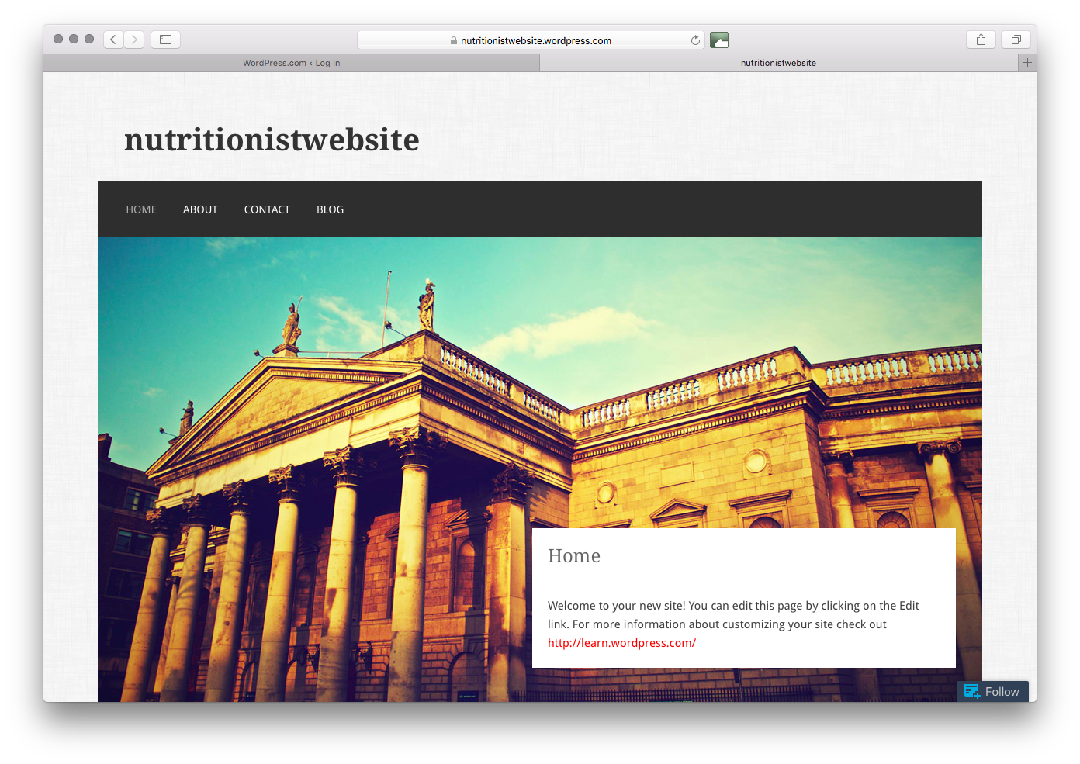Open the Share menu icon
The width and height of the screenshot is (1080, 764).
pos(981,40)
